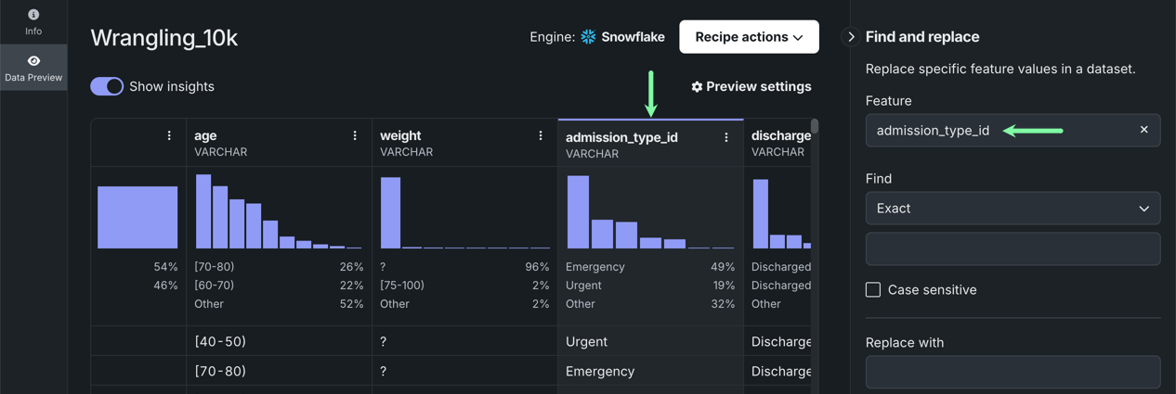Screen dimensions: 1176x394
Task: Expand the Recipe actions dropdown
Action: point(749,37)
